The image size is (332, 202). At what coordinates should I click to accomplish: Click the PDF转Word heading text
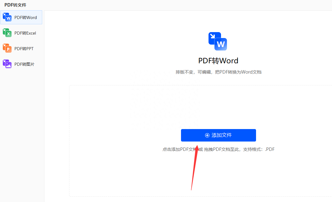pos(218,60)
